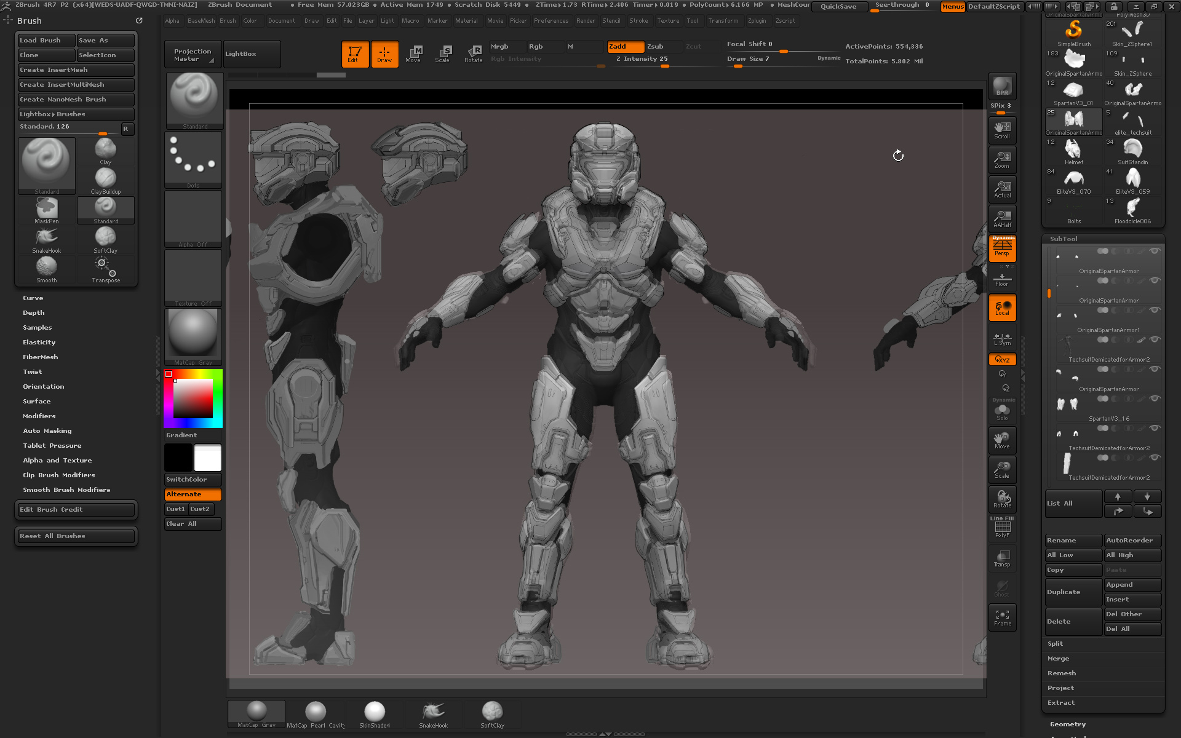
Task: Toggle Transp transparency mode
Action: click(1002, 558)
